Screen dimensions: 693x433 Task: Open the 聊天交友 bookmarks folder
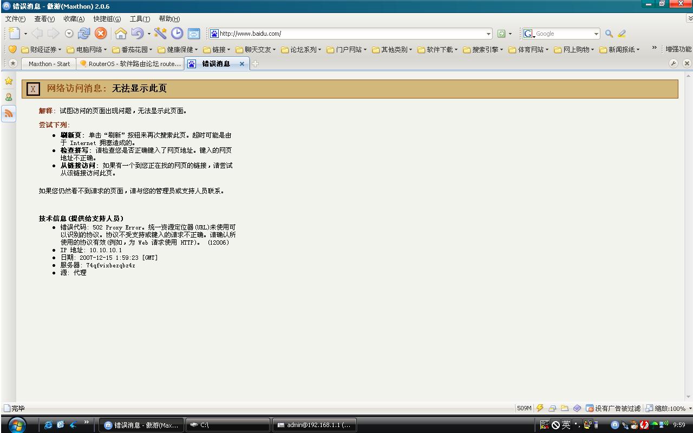click(x=256, y=49)
